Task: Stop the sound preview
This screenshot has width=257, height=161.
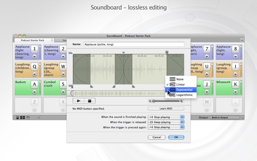Action: coord(90,101)
